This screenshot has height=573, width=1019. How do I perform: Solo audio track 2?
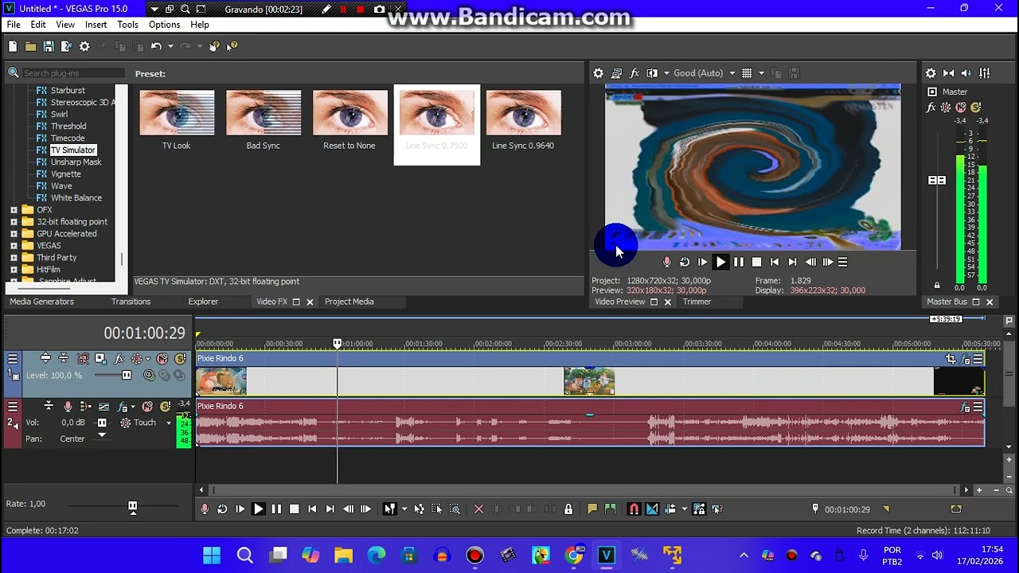click(166, 407)
